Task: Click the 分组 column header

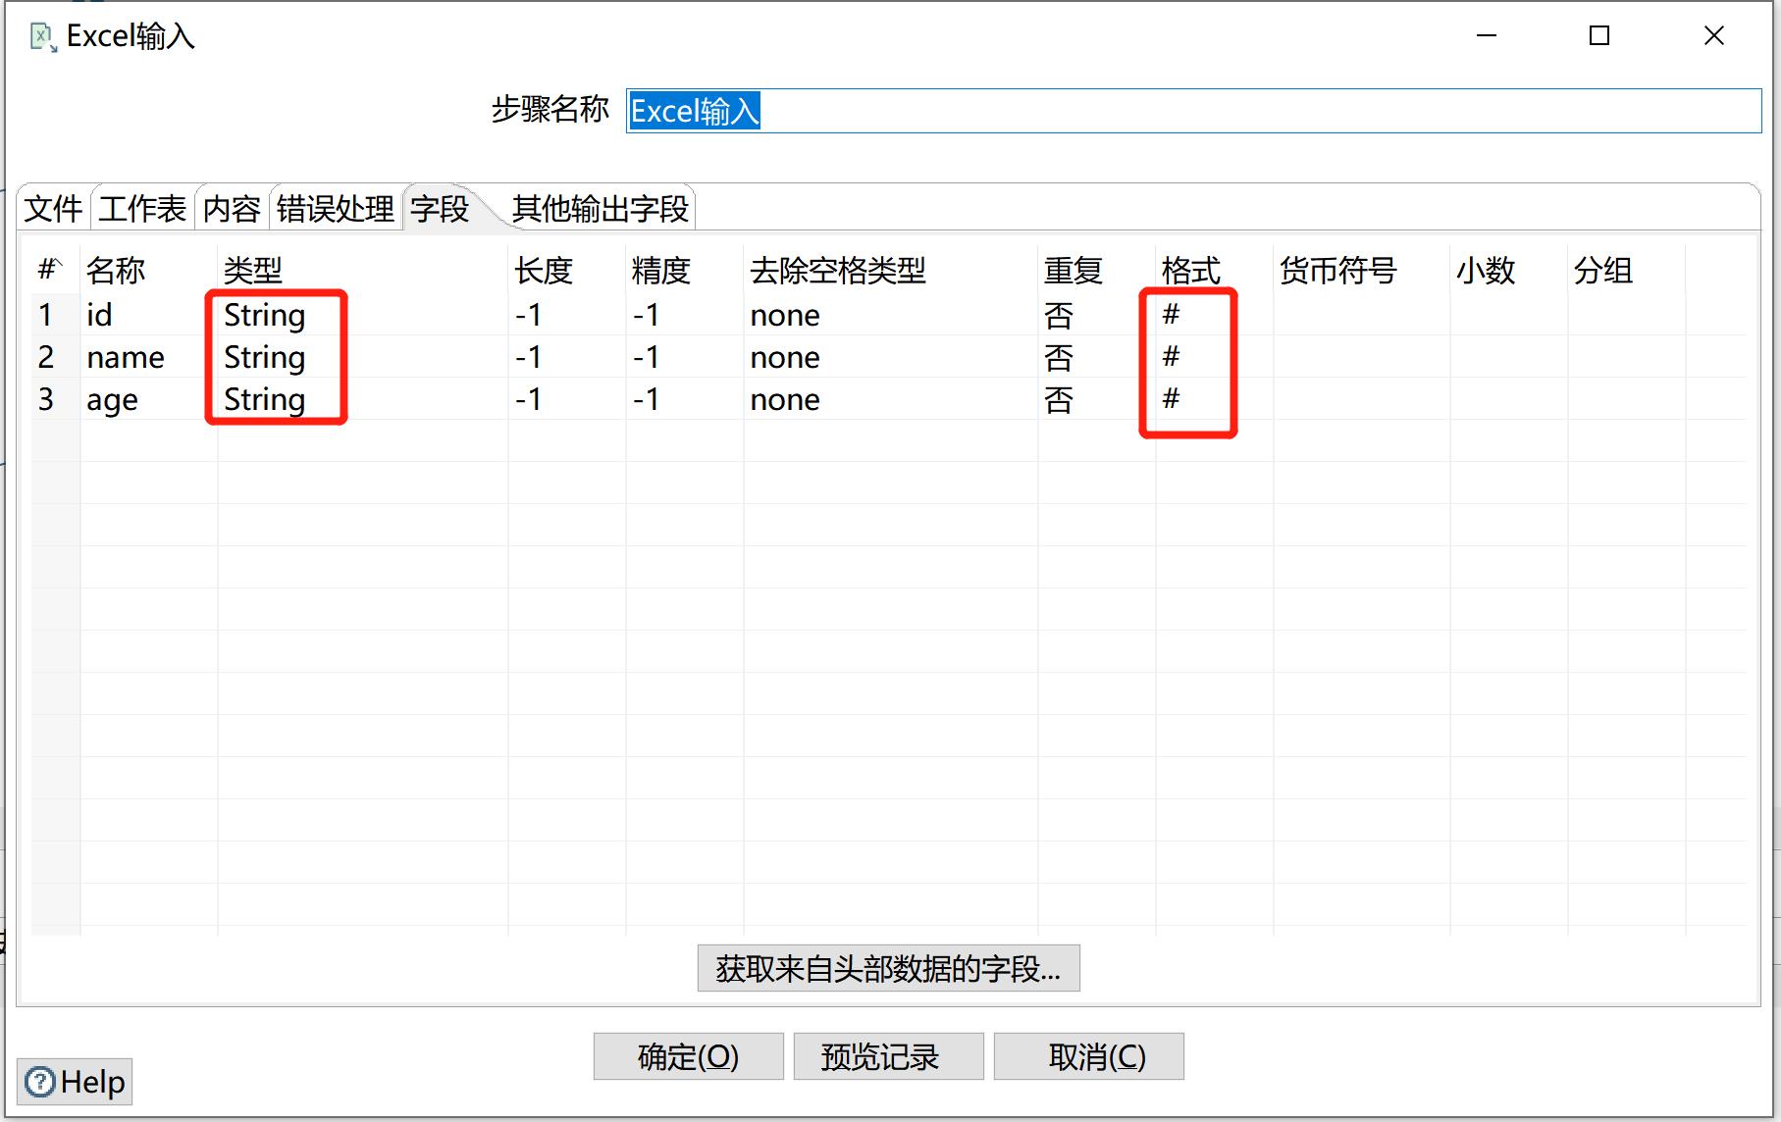Action: [x=1626, y=270]
